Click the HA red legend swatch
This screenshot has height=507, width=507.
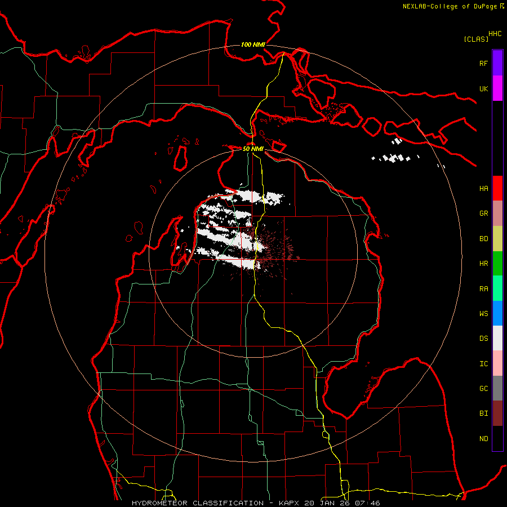[x=497, y=188]
